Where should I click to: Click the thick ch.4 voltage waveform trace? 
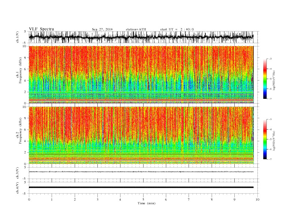point(141,187)
